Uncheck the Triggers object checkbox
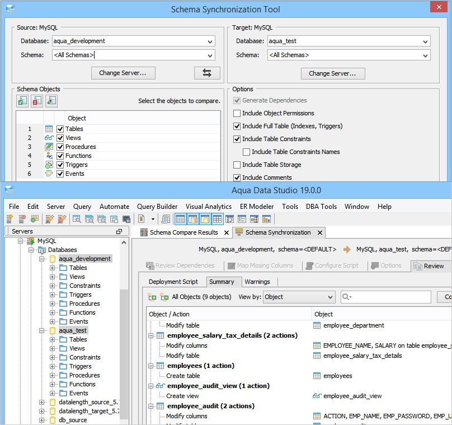452x425 pixels. click(60, 165)
